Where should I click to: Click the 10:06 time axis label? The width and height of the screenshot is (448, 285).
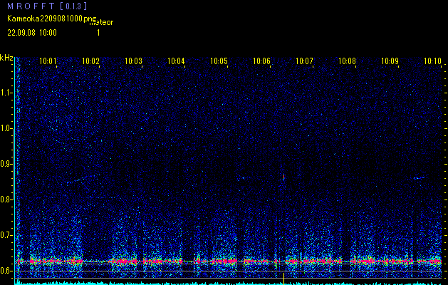point(261,61)
